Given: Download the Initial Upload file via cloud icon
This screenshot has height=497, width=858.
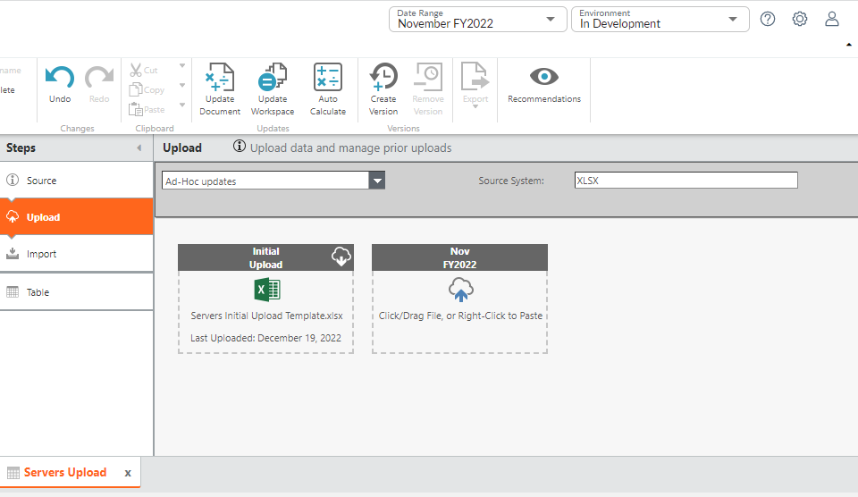Looking at the screenshot, I should click(x=341, y=257).
